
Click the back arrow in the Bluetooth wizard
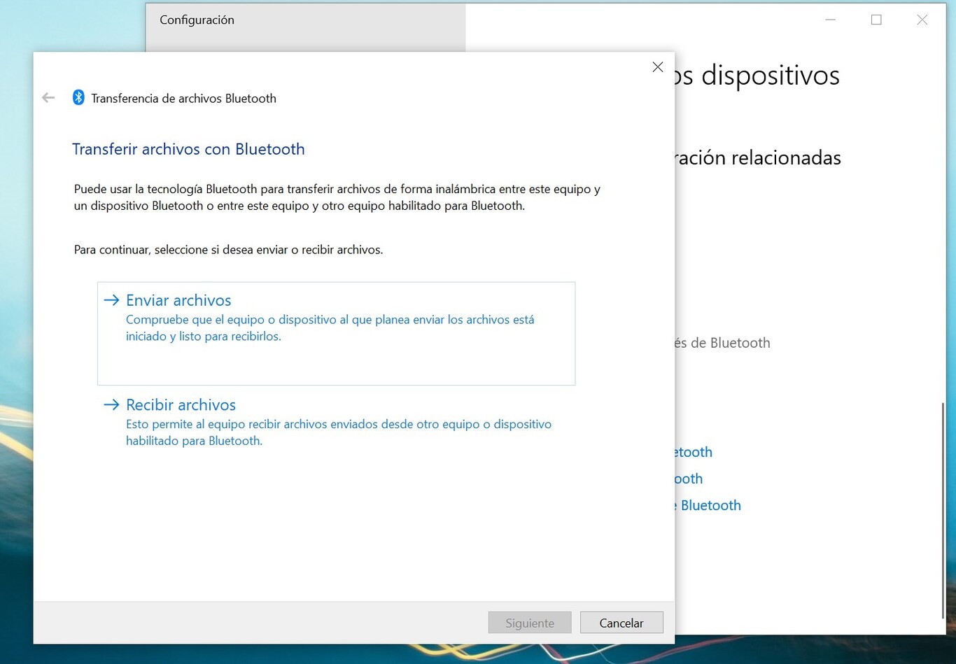point(48,97)
